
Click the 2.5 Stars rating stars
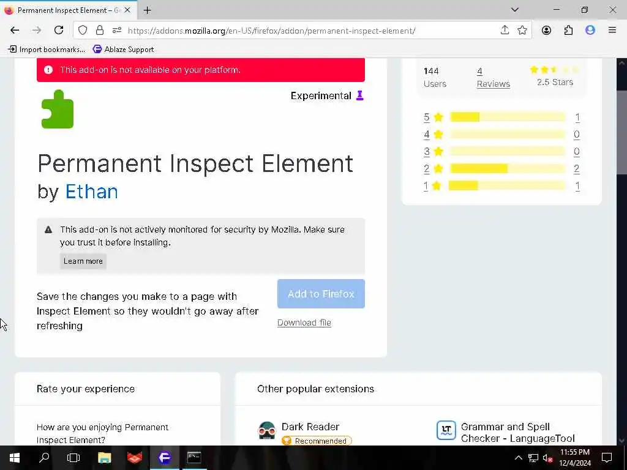[554, 70]
